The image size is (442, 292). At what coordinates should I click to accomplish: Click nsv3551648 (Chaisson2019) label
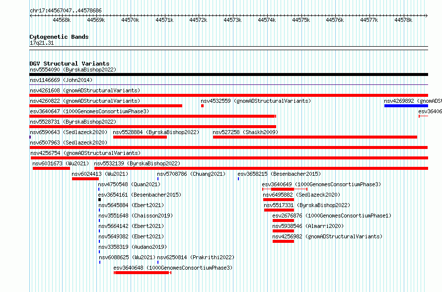coord(136,216)
